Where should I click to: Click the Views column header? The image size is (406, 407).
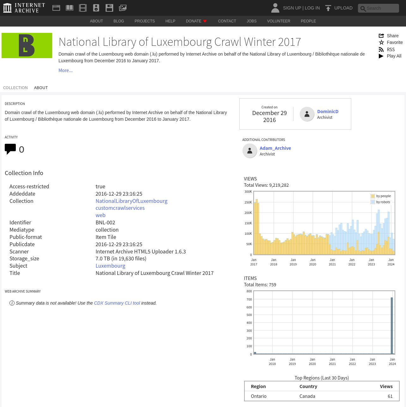coord(386,386)
